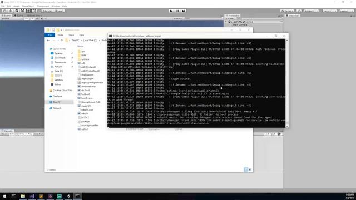Select Network in Explorer sidebar
Screen dimensions: 356x200
point(57,108)
